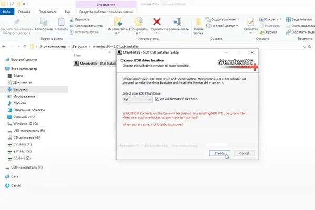Click the Свойства icon in the ribbon
This screenshot has width=315, height=210.
[x=251, y=25]
